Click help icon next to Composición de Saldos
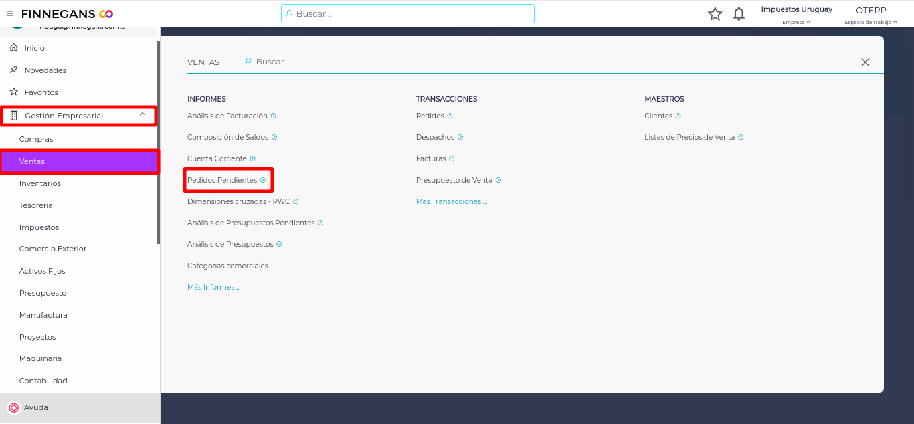 274,137
